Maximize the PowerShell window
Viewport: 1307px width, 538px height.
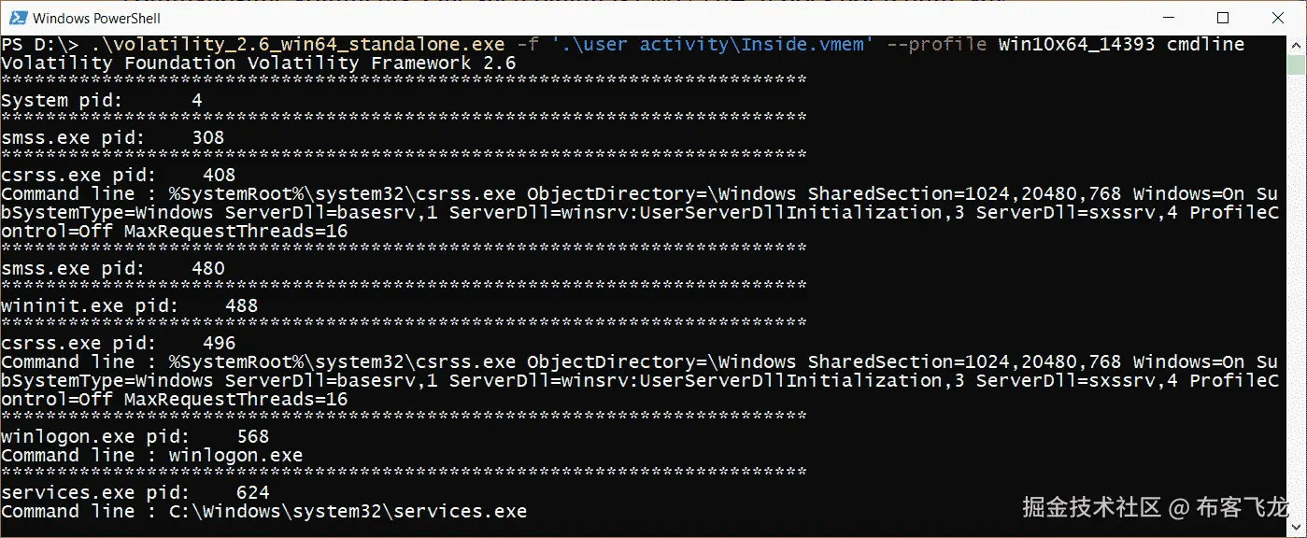pos(1223,18)
